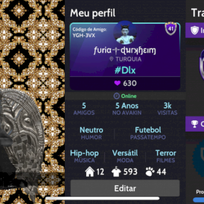Viewport: 204px width, 204px height.
Task: Open the t-shirt clothing count icon
Action: click(x=116, y=171)
